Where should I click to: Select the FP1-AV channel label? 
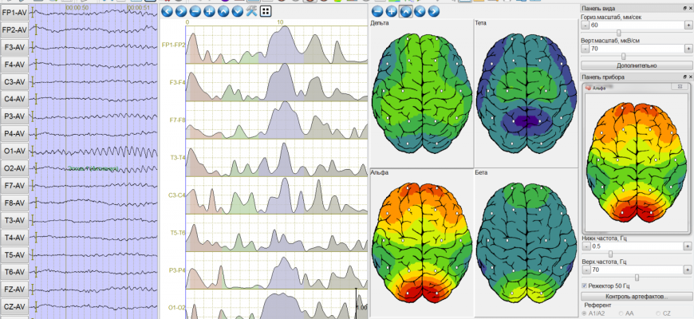pyautogui.click(x=14, y=13)
